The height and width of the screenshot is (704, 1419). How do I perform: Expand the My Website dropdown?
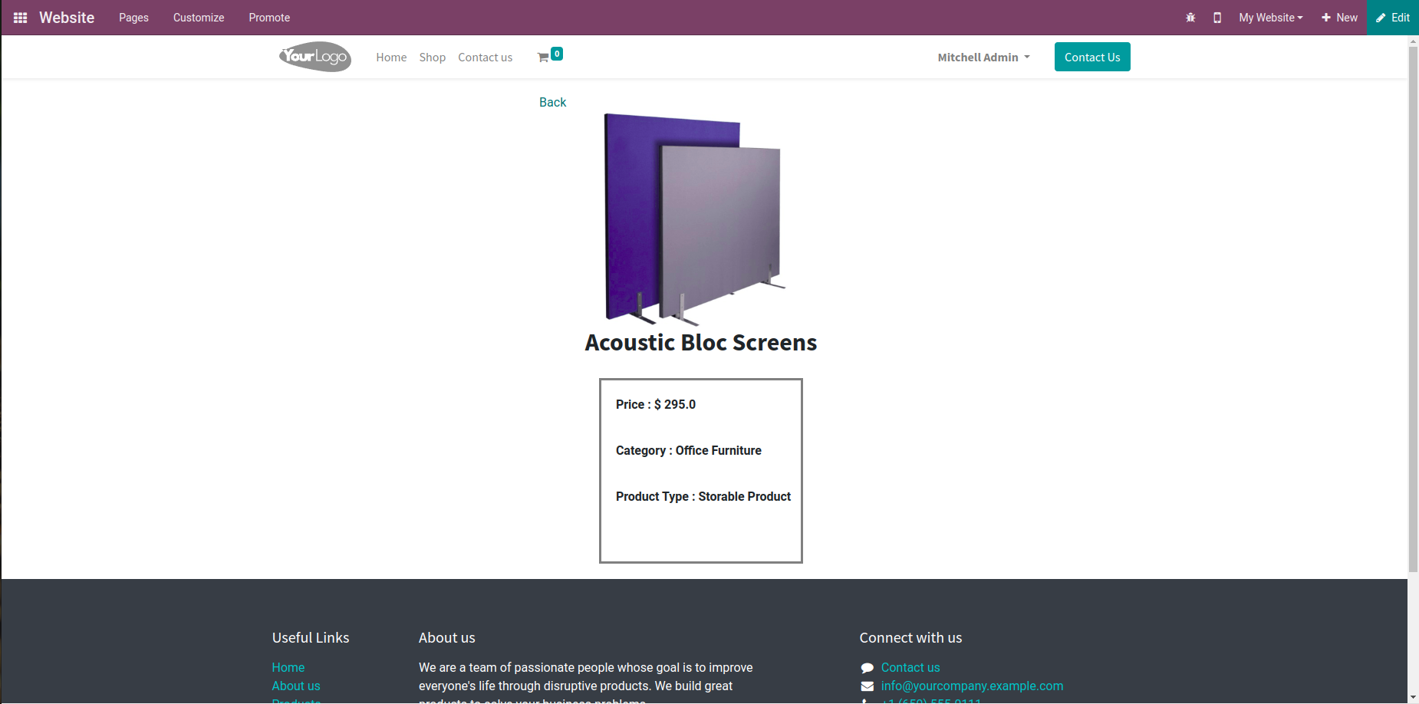[x=1270, y=18]
